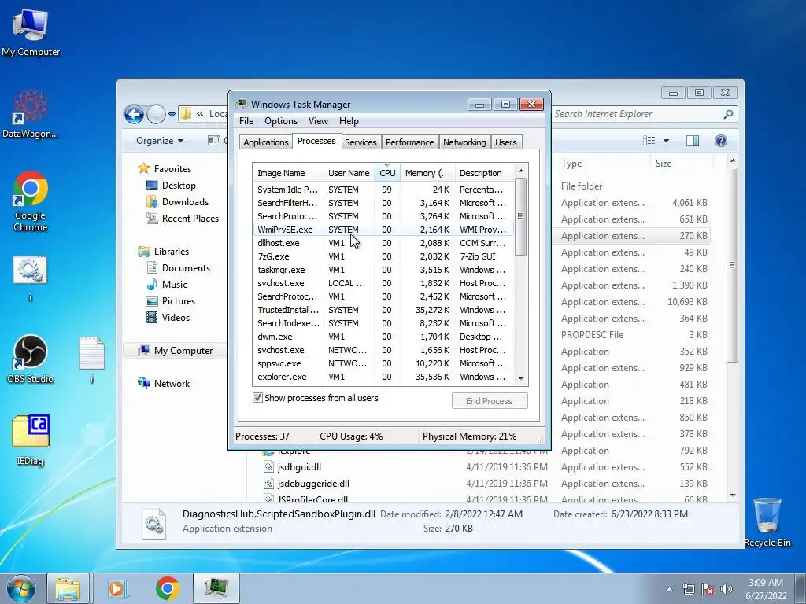Launch Google Chrome from the desktop
The height and width of the screenshot is (604, 806).
click(x=31, y=201)
